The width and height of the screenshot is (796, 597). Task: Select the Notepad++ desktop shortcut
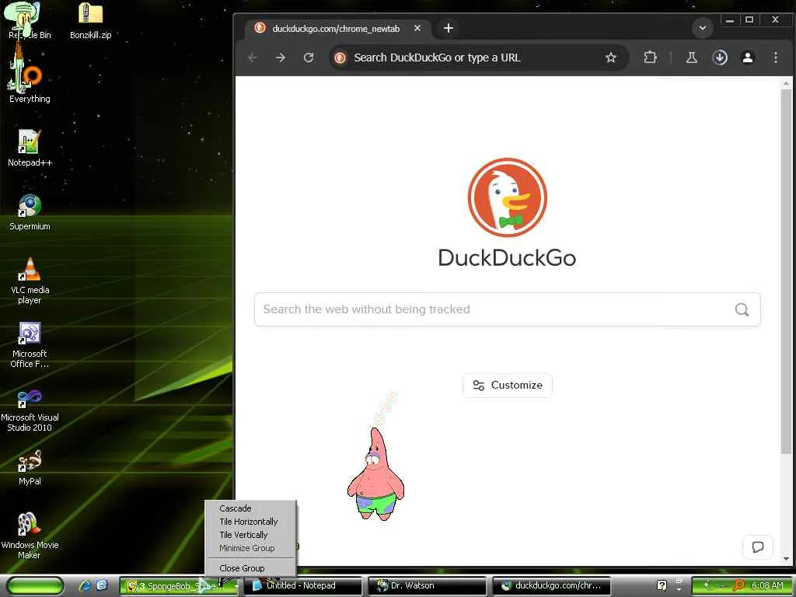click(30, 147)
